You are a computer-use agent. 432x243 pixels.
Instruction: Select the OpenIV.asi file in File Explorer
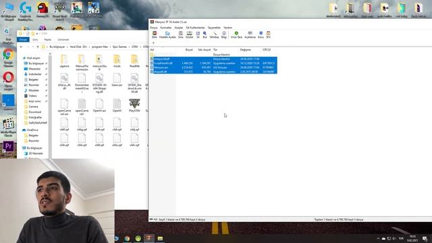tap(99, 105)
